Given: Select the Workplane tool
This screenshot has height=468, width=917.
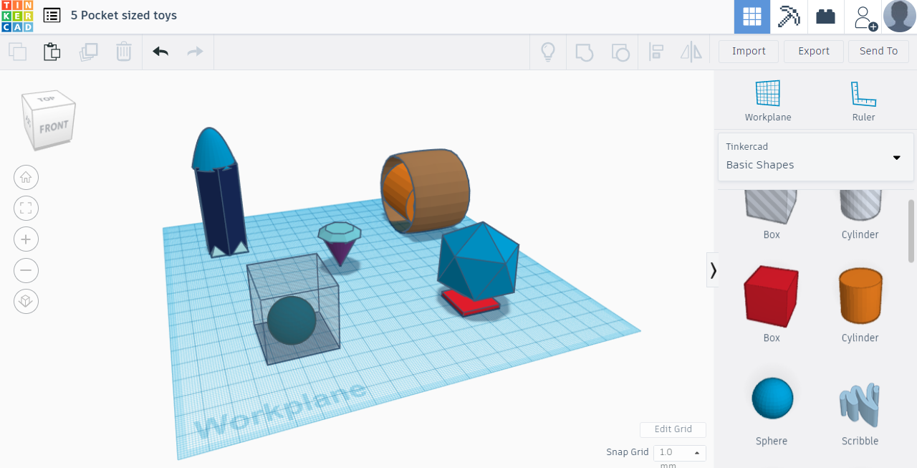Looking at the screenshot, I should tap(768, 101).
